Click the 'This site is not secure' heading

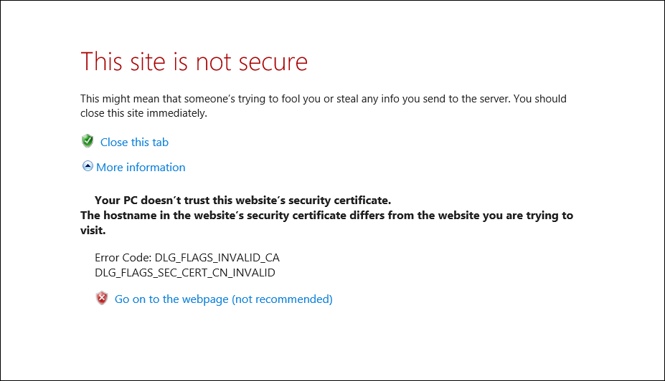click(x=194, y=61)
